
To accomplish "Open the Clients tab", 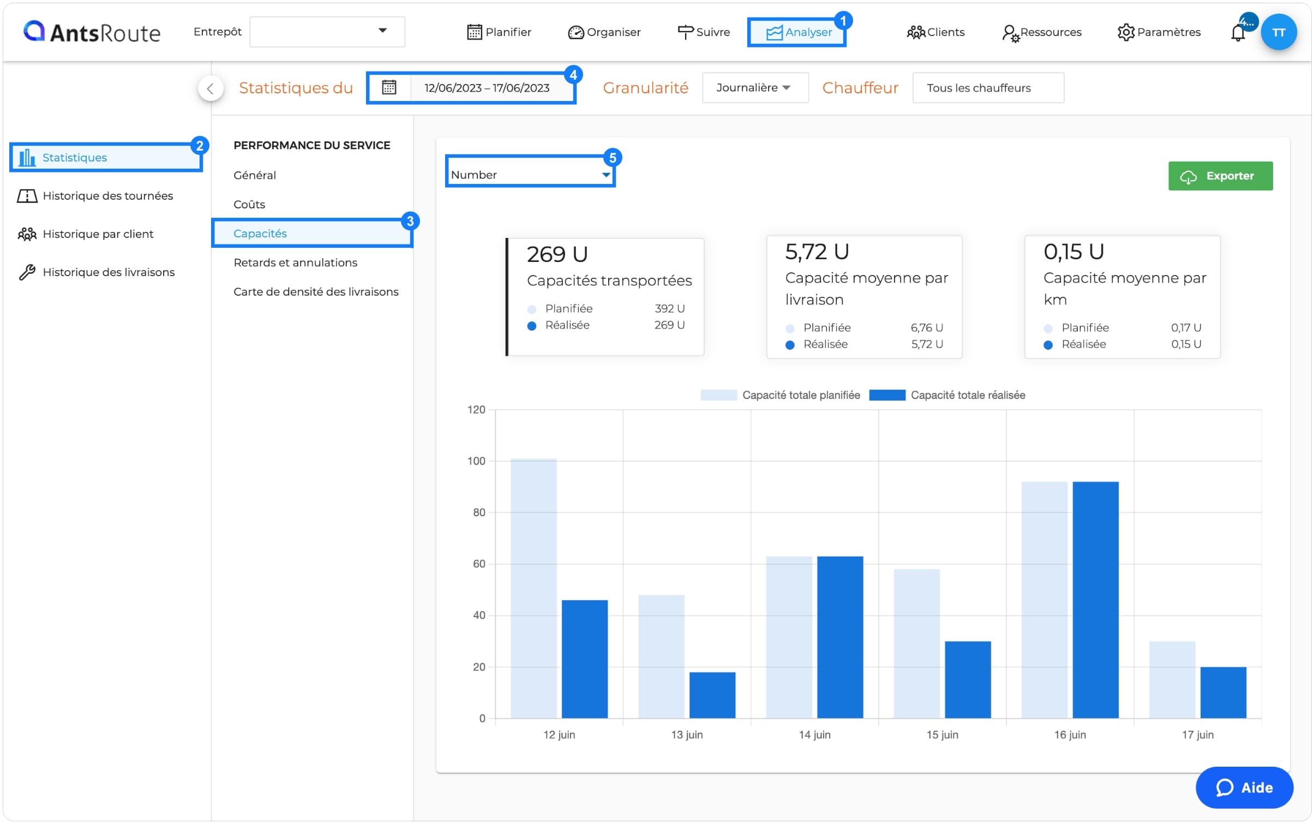I will pos(935,32).
